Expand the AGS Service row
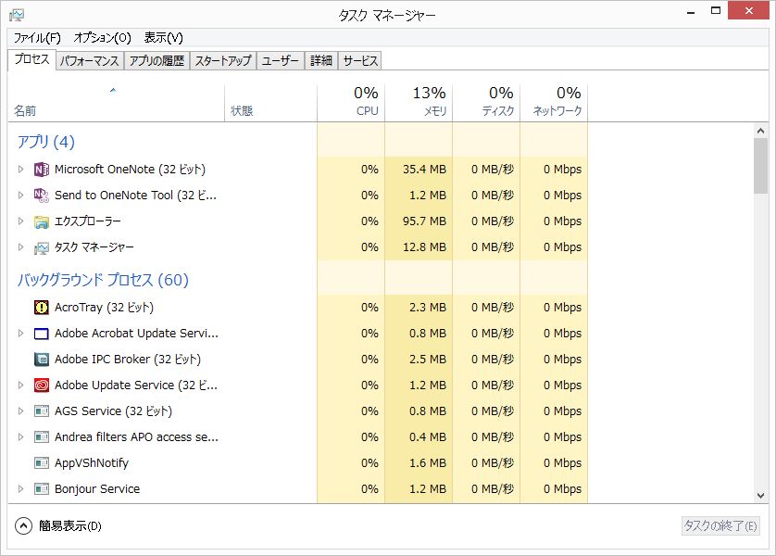The width and height of the screenshot is (776, 556). tap(20, 411)
